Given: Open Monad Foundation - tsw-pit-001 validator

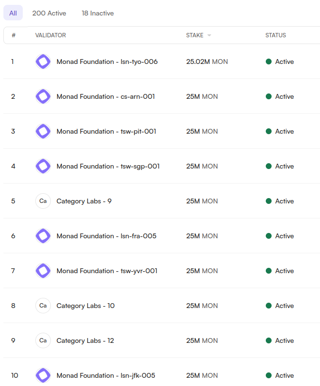Looking at the screenshot, I should [107, 131].
